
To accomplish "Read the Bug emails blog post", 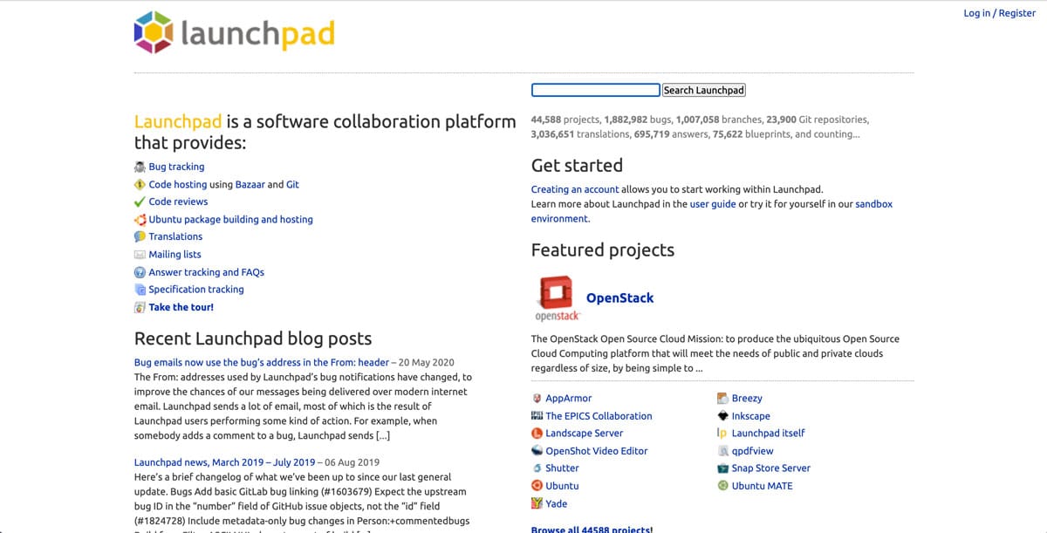I will pyautogui.click(x=262, y=362).
